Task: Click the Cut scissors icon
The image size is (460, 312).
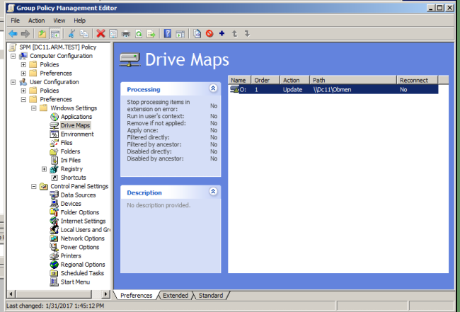Action: (x=71, y=34)
